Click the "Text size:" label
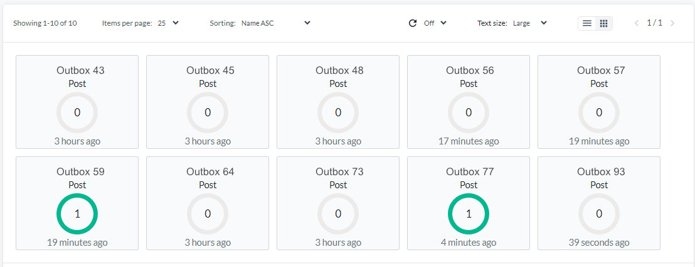695x267 pixels. pyautogui.click(x=492, y=23)
